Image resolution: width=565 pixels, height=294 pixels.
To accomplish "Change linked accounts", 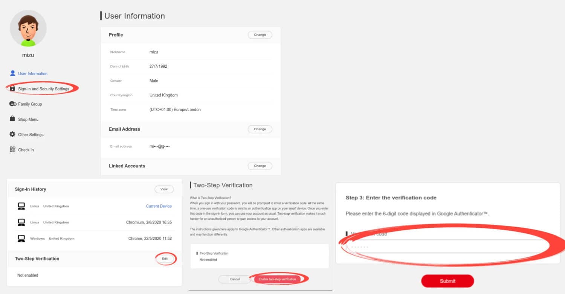I will pyautogui.click(x=260, y=166).
